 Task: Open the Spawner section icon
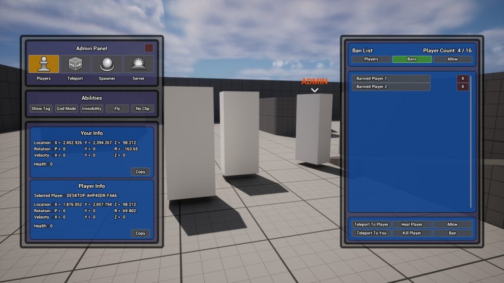point(107,64)
